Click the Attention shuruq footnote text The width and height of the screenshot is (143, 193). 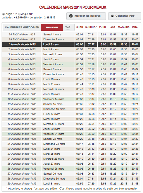71,189
